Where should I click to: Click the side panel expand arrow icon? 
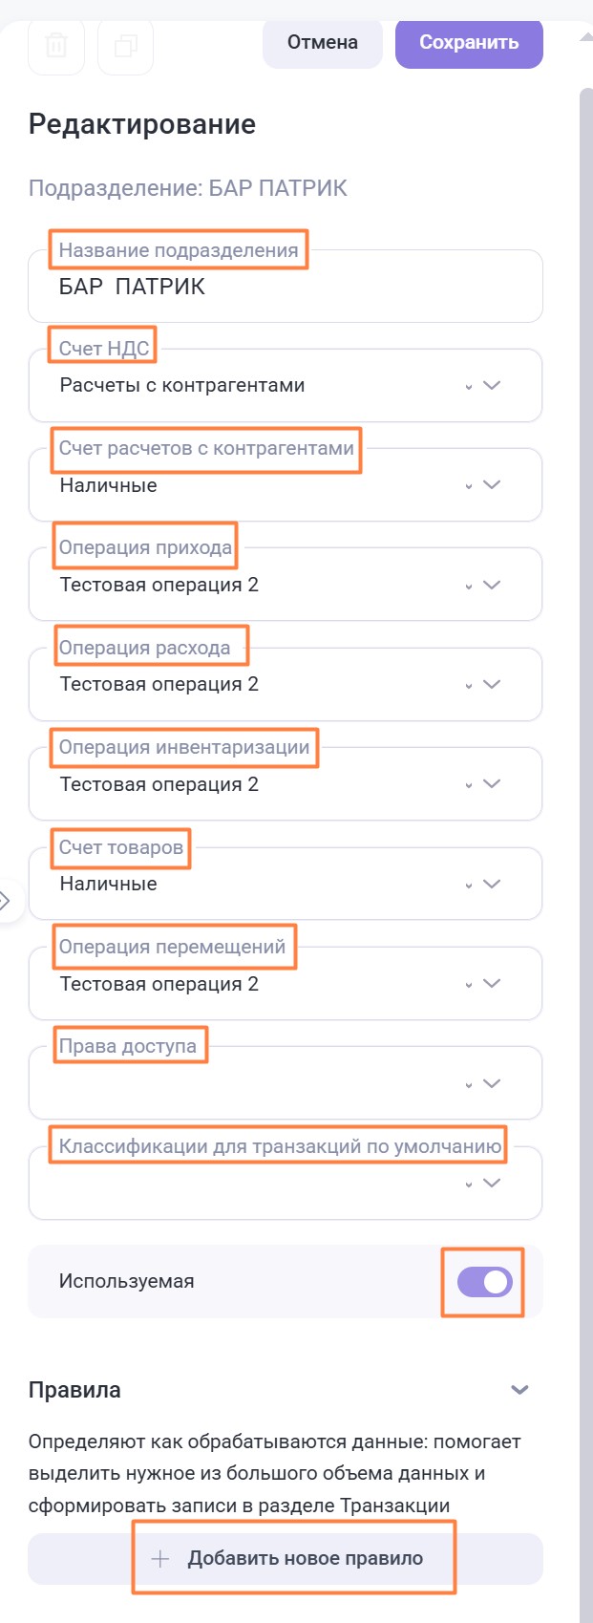(6, 900)
